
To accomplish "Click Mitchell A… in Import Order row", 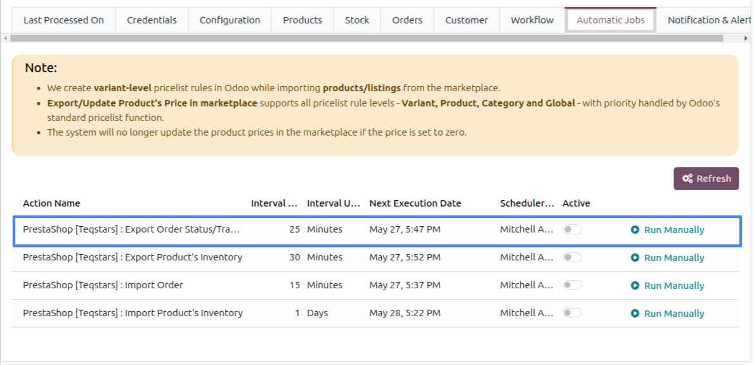I will 526,285.
